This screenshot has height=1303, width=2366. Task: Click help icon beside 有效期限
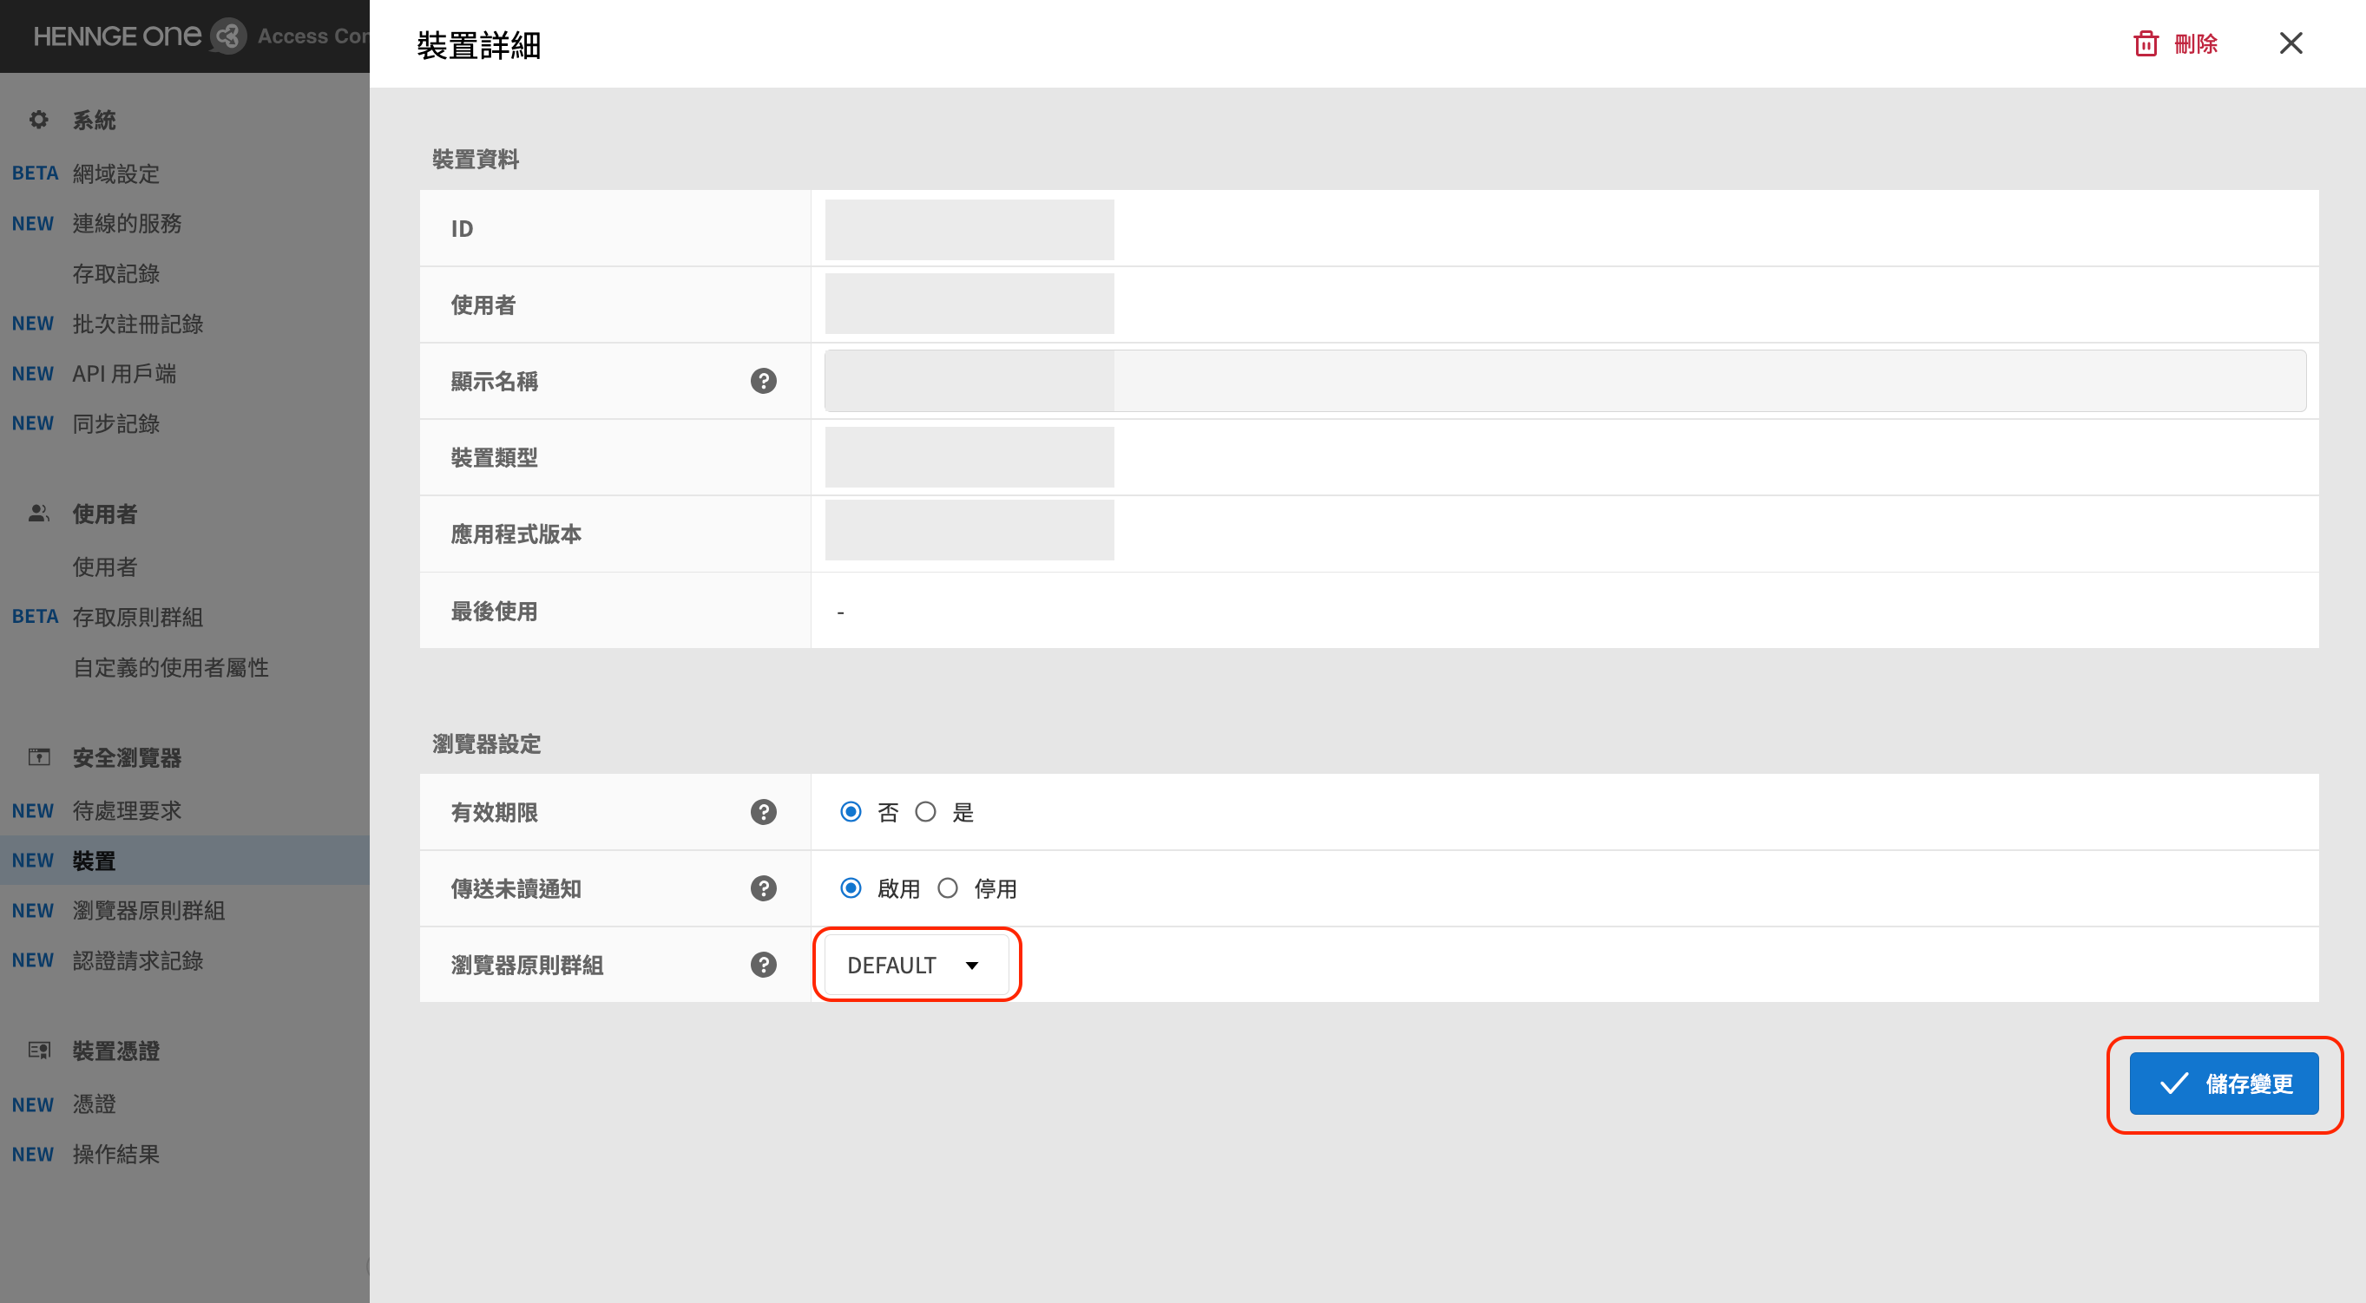pos(763,812)
